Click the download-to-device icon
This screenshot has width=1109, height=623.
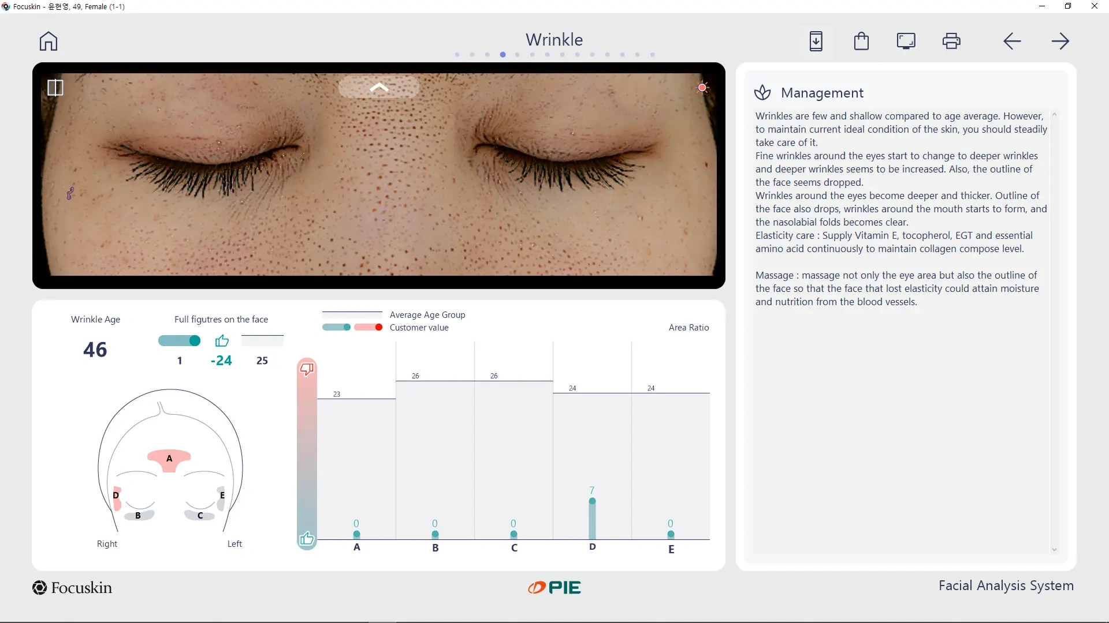tap(816, 42)
